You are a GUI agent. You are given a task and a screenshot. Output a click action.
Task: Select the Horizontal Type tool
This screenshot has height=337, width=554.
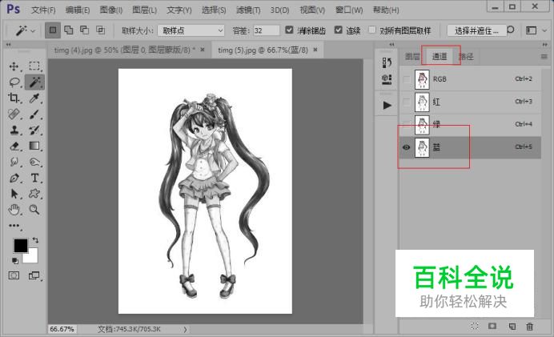[34, 178]
